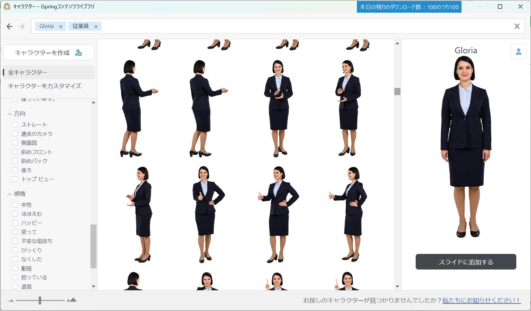The width and height of the screenshot is (531, 311).
Task: Open the character creation icon next to キャラクターを作成
Action: click(x=78, y=52)
